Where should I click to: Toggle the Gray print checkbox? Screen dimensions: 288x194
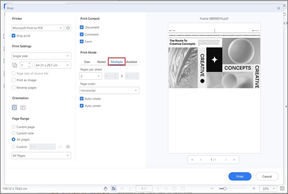point(13,36)
